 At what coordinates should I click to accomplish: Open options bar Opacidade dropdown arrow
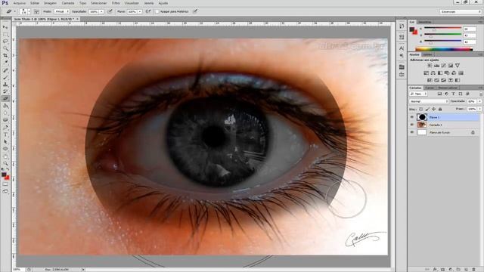(x=101, y=12)
